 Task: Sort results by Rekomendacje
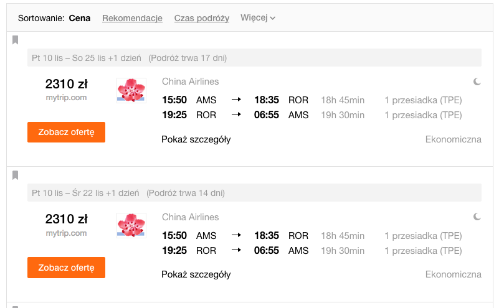132,18
